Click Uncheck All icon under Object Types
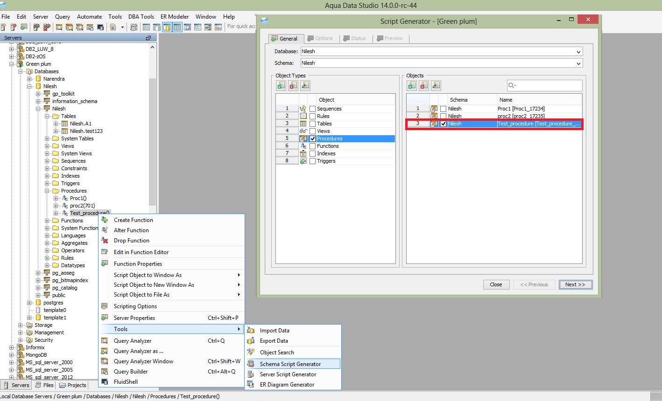The width and height of the screenshot is (662, 401). 293,85
